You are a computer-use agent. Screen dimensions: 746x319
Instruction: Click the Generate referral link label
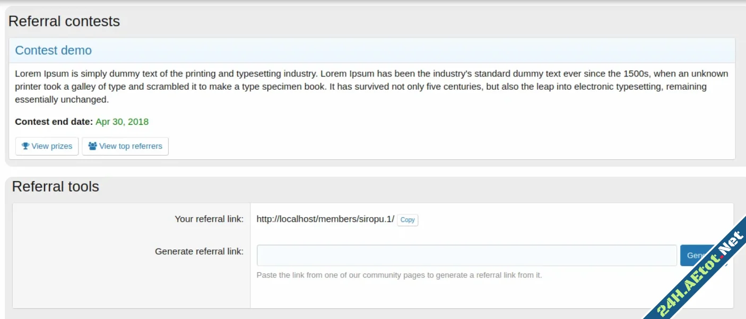click(199, 252)
